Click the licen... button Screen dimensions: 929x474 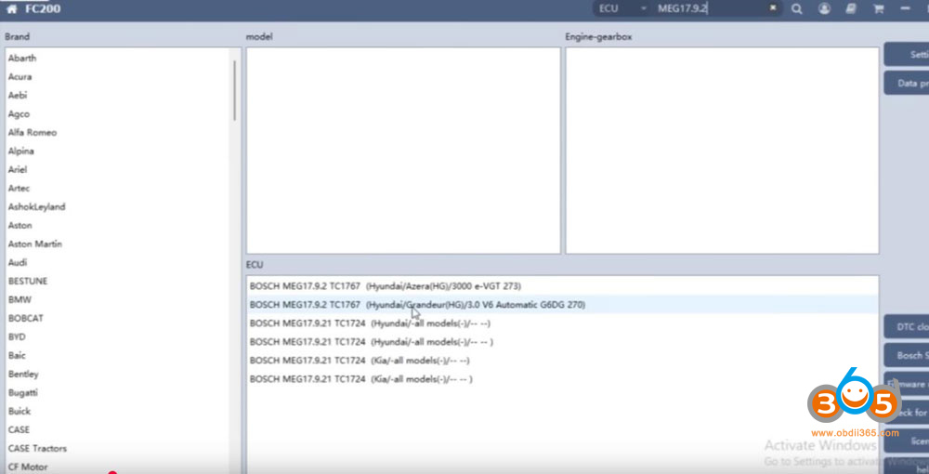pyautogui.click(x=907, y=441)
